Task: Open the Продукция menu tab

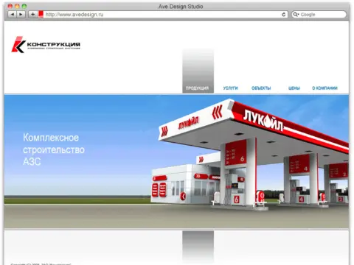Action: pyautogui.click(x=198, y=88)
